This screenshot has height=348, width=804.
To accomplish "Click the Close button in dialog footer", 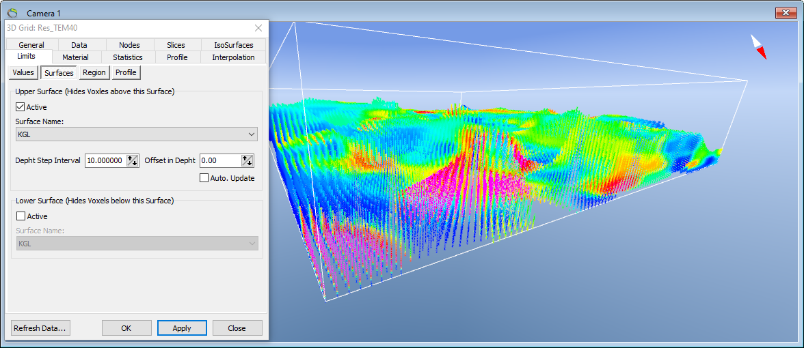I will click(x=237, y=328).
